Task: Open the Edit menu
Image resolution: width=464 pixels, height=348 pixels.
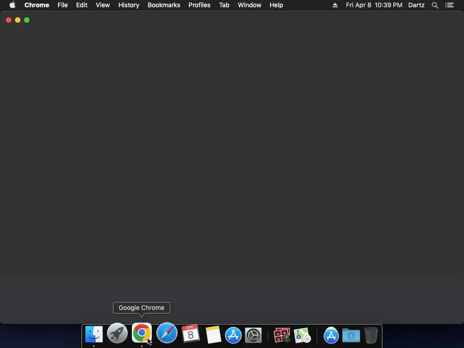Action: click(x=82, y=5)
